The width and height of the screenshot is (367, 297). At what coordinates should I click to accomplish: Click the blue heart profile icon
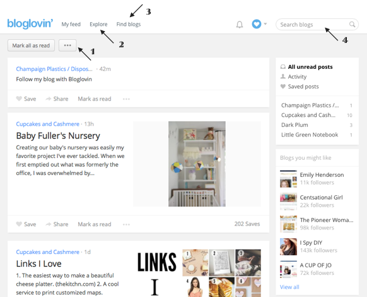257,24
